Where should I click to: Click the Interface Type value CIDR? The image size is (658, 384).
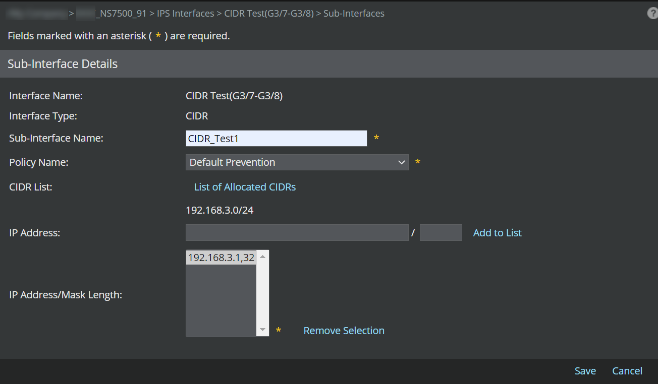[x=197, y=116]
